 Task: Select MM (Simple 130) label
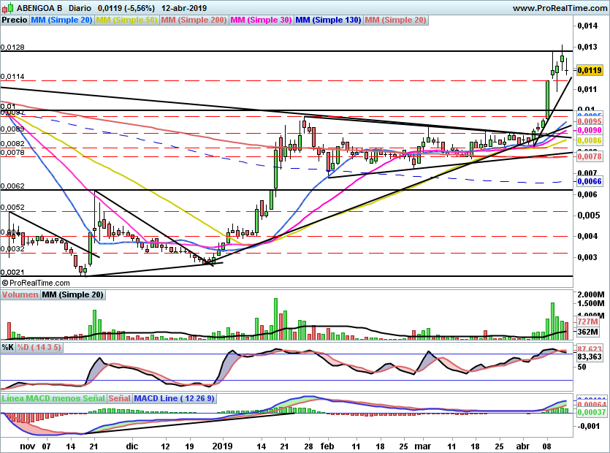pos(328,20)
